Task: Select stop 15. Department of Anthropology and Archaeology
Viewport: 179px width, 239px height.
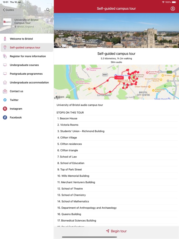Action: 117,208
